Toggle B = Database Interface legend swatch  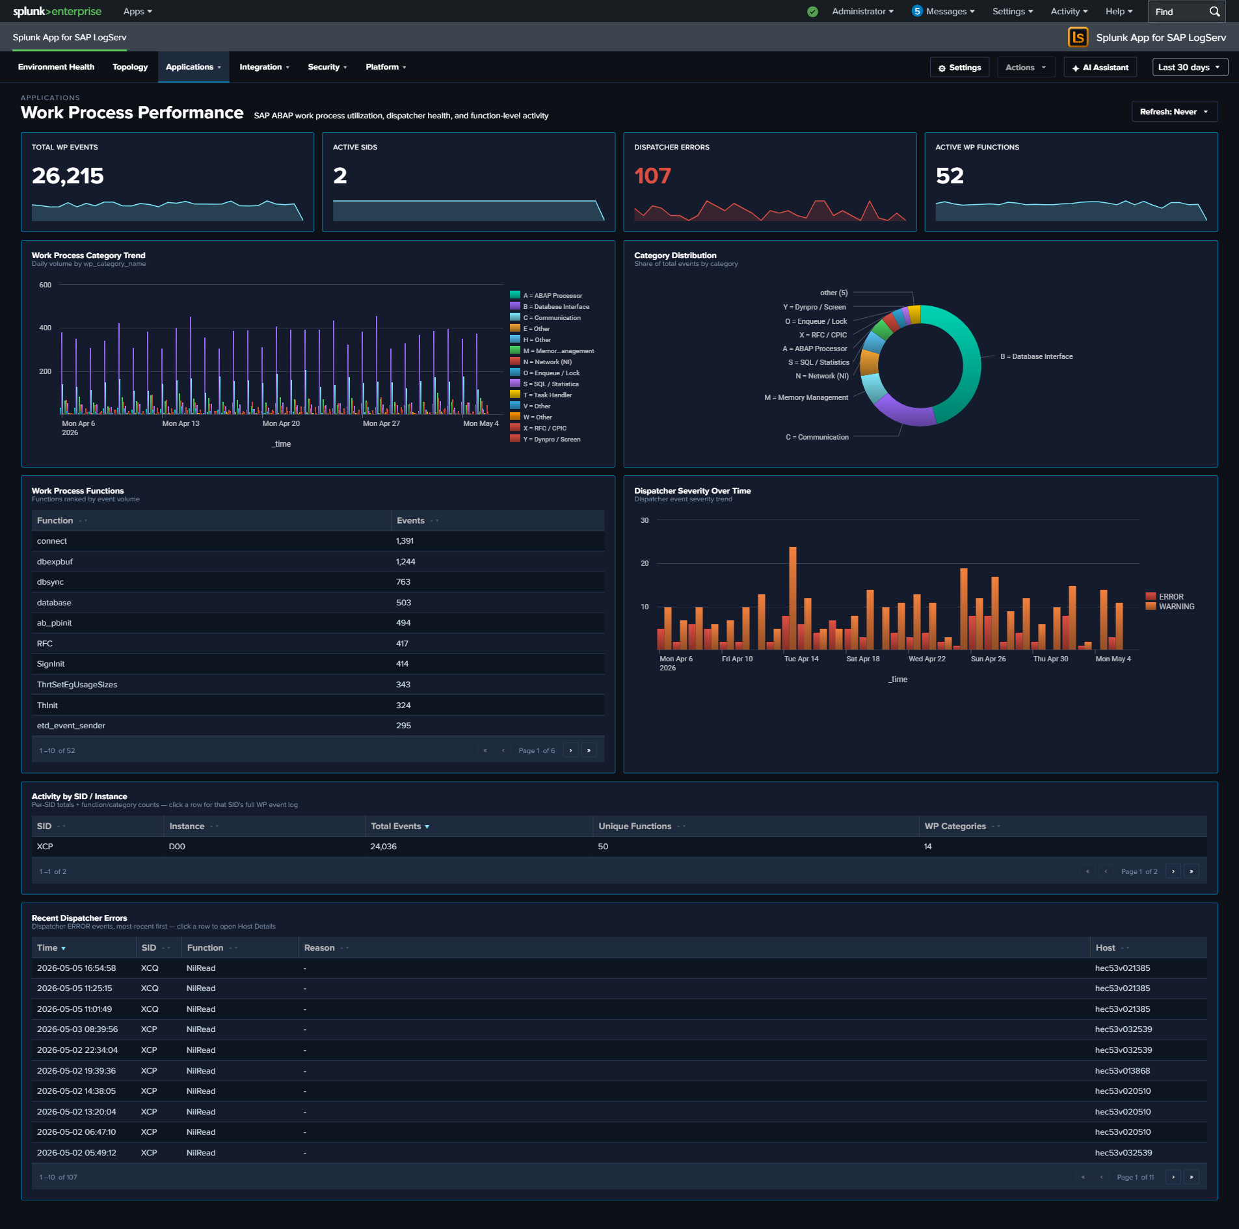coord(515,306)
